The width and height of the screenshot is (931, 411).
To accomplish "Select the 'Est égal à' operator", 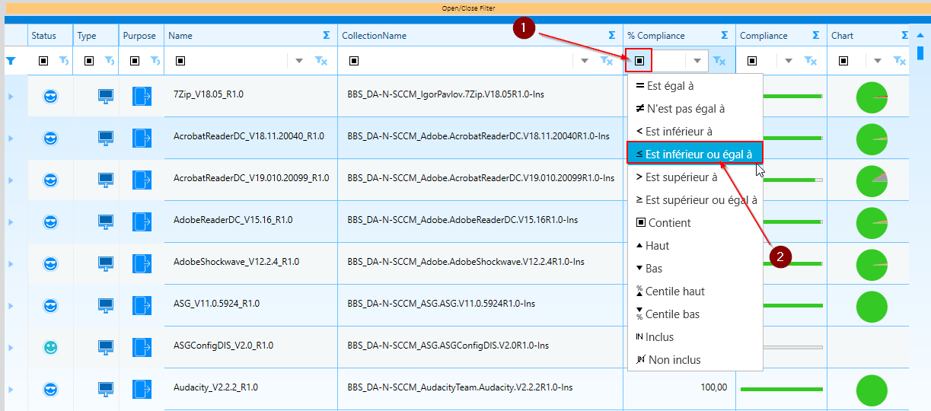I will (695, 86).
